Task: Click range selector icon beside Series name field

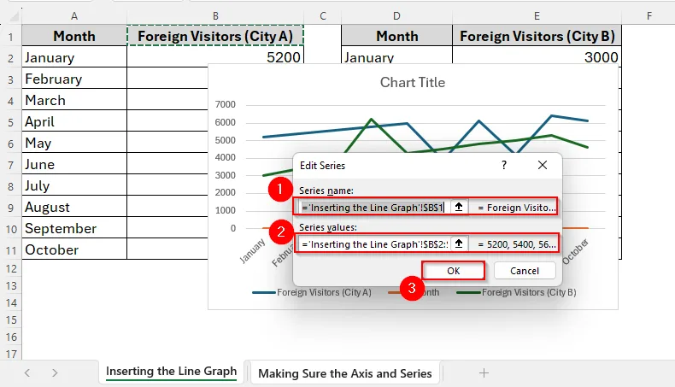Action: coord(459,207)
